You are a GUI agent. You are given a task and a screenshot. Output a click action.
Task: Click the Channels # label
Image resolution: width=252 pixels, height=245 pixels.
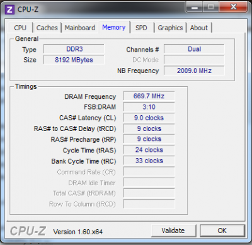(x=142, y=50)
